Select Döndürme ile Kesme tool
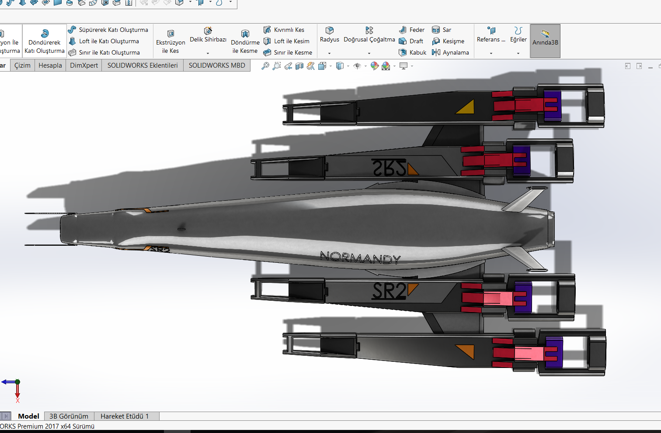 [x=245, y=41]
